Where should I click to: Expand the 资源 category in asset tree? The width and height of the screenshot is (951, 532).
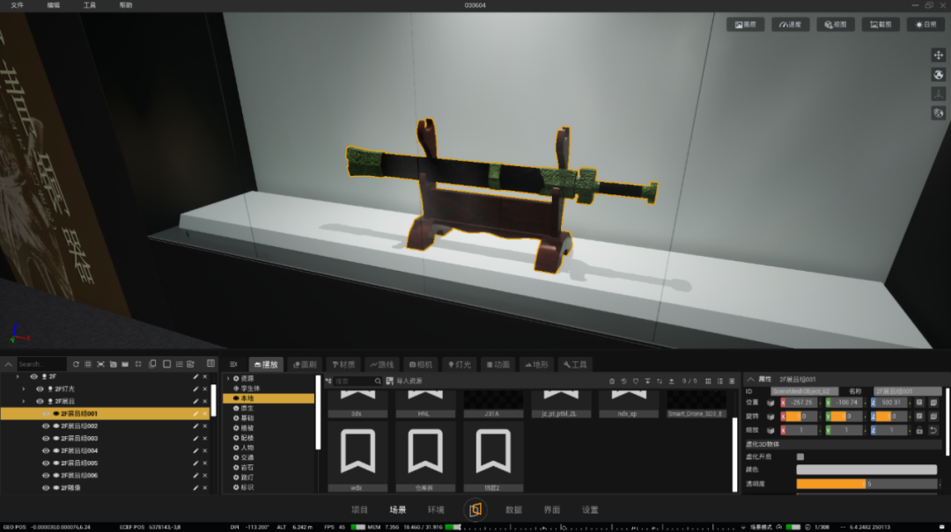coord(229,378)
